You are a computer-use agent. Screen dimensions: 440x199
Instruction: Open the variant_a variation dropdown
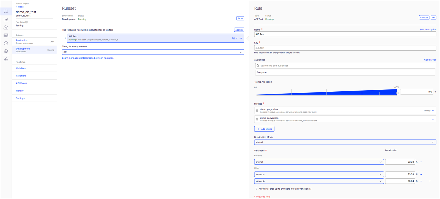(319, 174)
